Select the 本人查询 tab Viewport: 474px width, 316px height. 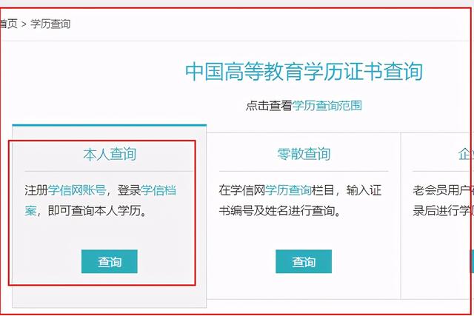[x=110, y=154]
